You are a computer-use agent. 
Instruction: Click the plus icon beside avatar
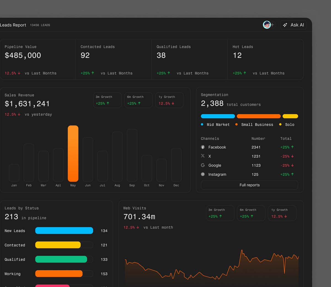273,25
